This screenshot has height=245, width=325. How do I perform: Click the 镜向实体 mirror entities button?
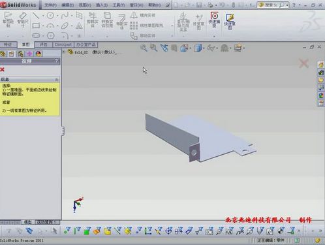click(x=143, y=15)
